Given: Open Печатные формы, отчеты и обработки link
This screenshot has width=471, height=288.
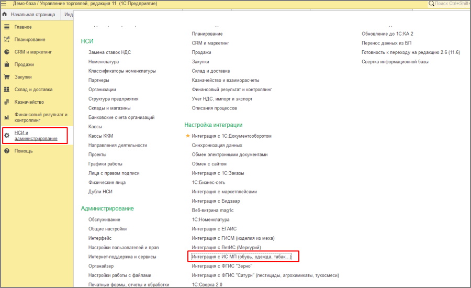Looking at the screenshot, I should (129, 285).
